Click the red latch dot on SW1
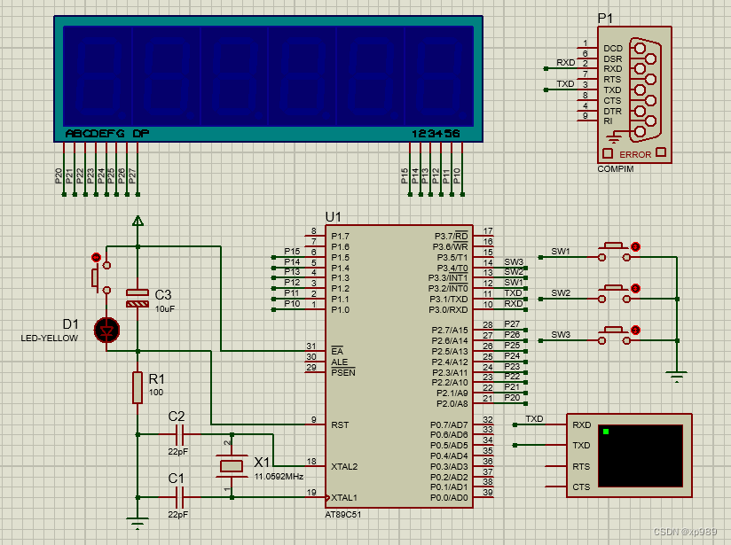 coord(635,246)
